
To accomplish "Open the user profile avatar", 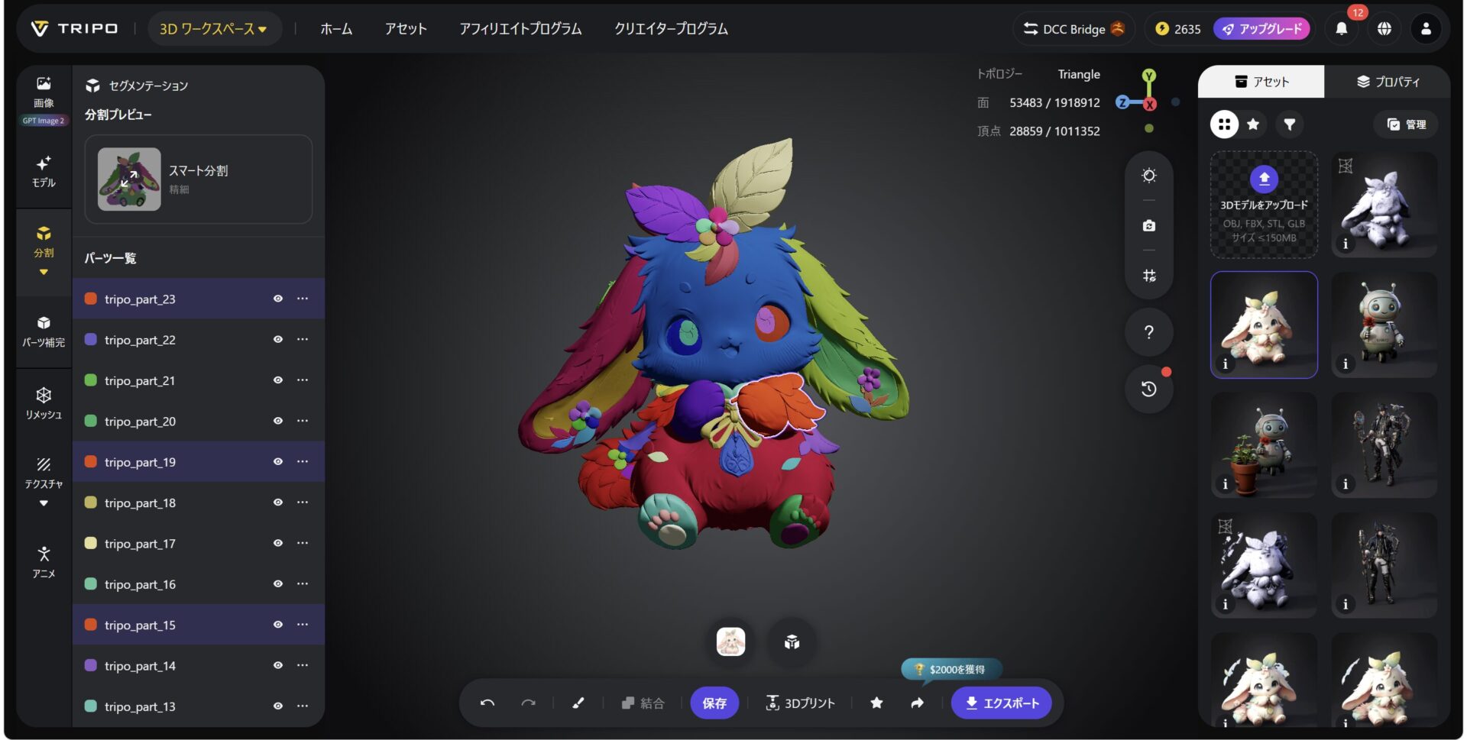I will click(x=1426, y=29).
